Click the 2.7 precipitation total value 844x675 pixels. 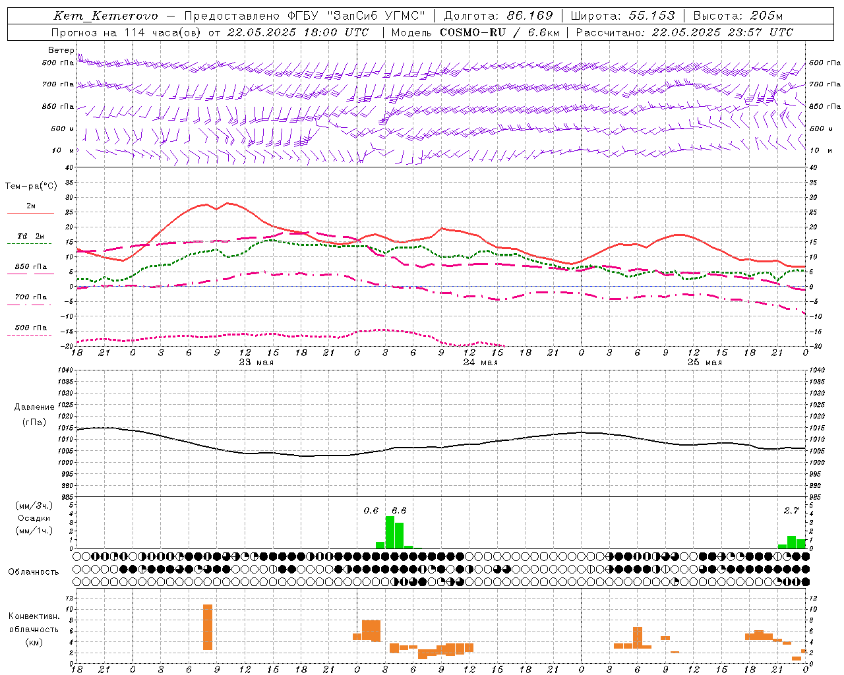(791, 511)
